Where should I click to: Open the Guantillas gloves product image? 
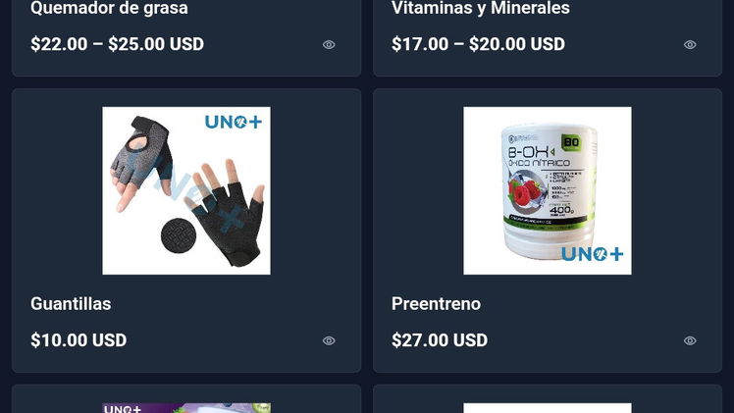pyautogui.click(x=186, y=191)
